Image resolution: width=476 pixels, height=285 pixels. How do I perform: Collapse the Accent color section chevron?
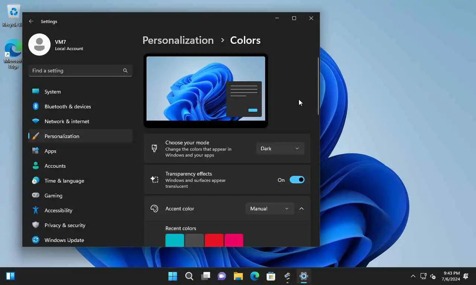(x=302, y=209)
